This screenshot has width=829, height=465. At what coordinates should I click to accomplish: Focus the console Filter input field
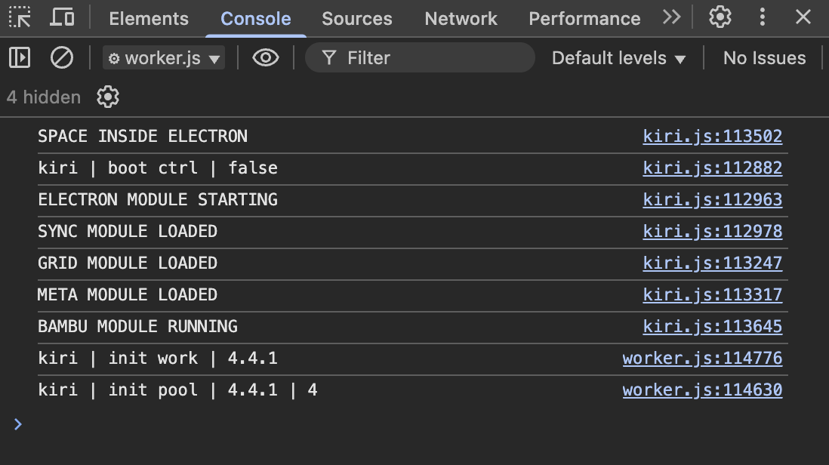430,58
